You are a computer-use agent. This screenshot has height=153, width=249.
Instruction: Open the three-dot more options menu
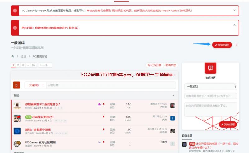(x=237, y=45)
